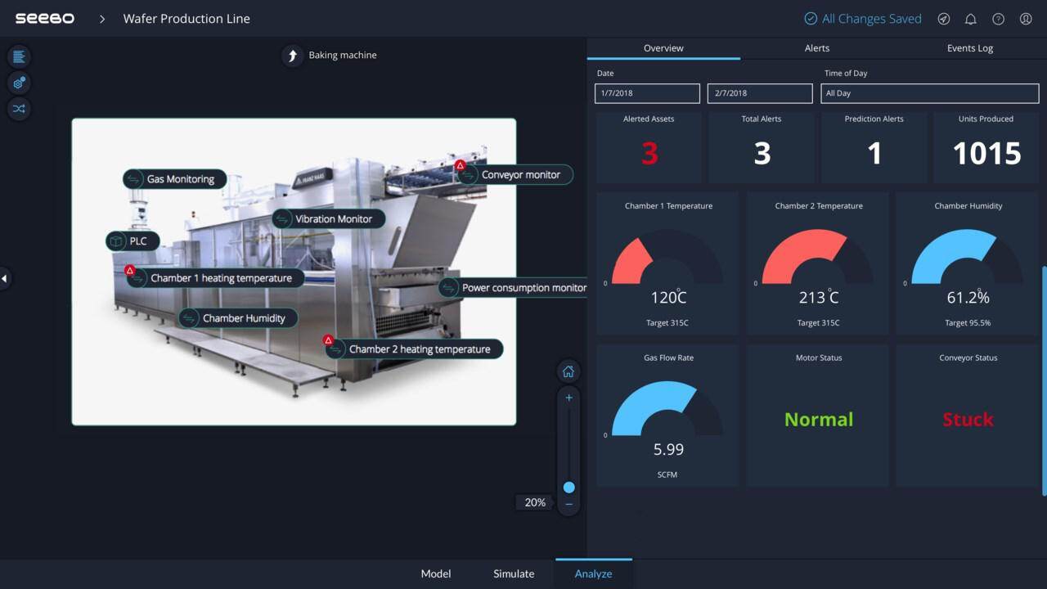
Task: Click the Chamber 1 heating temperature label
Action: [221, 278]
